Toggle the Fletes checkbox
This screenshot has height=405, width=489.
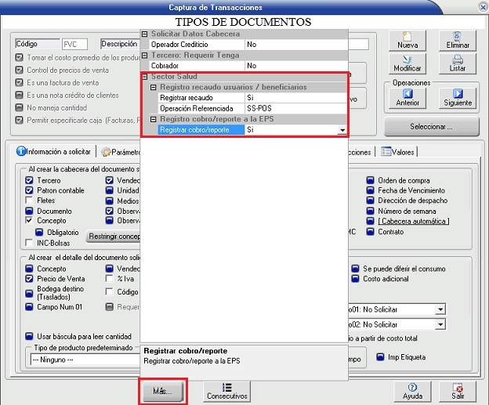click(x=29, y=201)
